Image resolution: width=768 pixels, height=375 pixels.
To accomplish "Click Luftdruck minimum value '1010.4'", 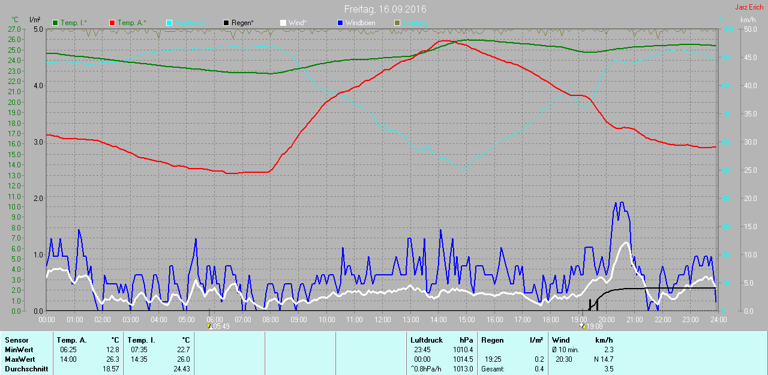I will [463, 350].
